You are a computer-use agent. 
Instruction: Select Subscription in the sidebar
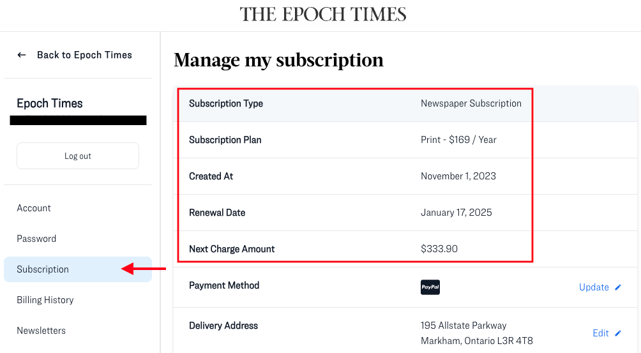[43, 269]
